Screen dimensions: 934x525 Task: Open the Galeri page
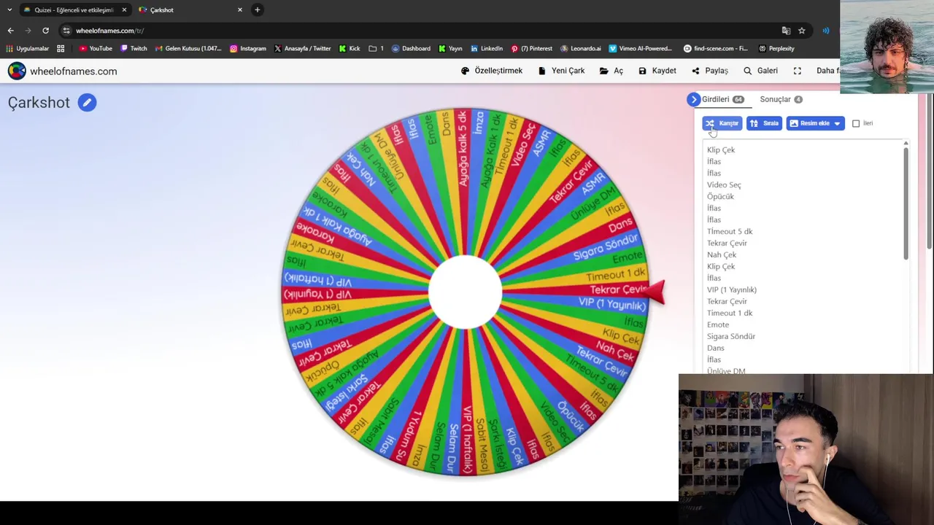coord(760,71)
